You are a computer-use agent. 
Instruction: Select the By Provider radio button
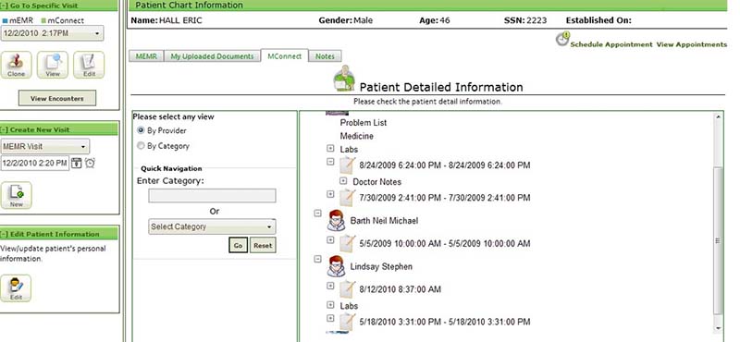[141, 130]
